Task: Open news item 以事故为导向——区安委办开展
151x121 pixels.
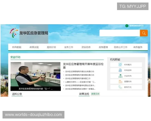Action: (x=81, y=82)
